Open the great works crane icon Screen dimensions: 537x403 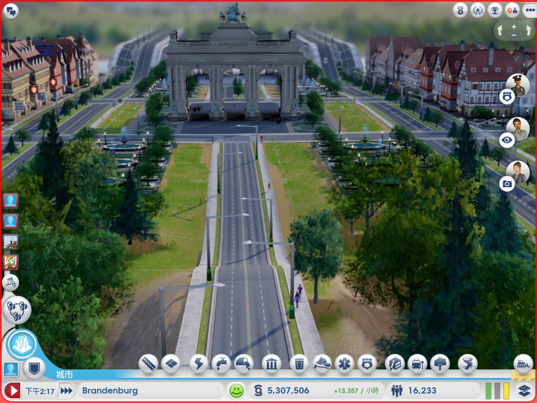point(10,283)
